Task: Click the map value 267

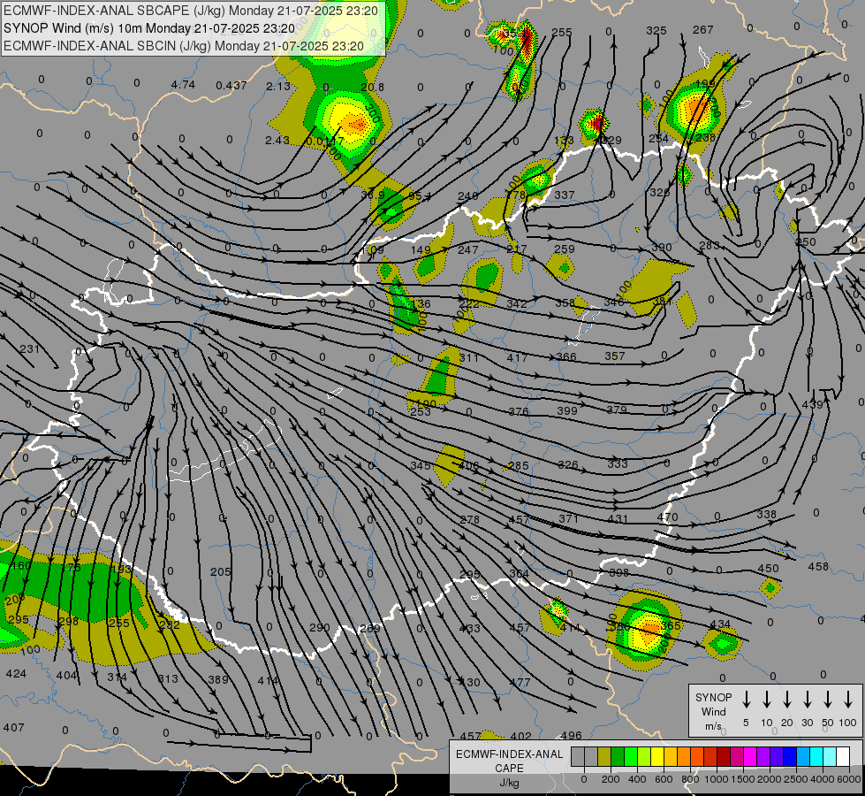Action: pyautogui.click(x=702, y=29)
